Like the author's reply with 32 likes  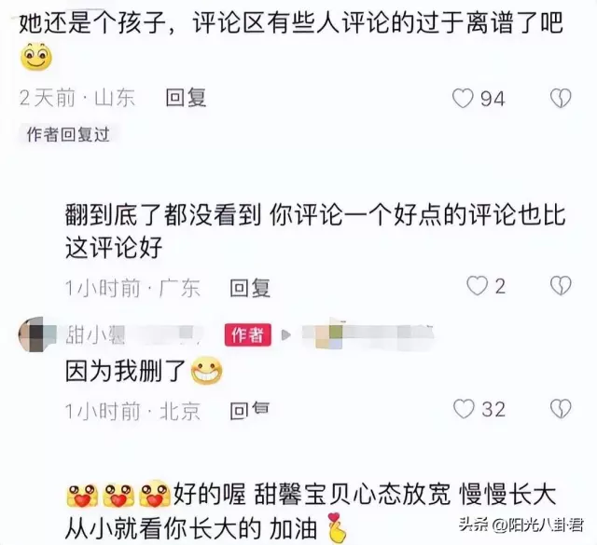464,409
